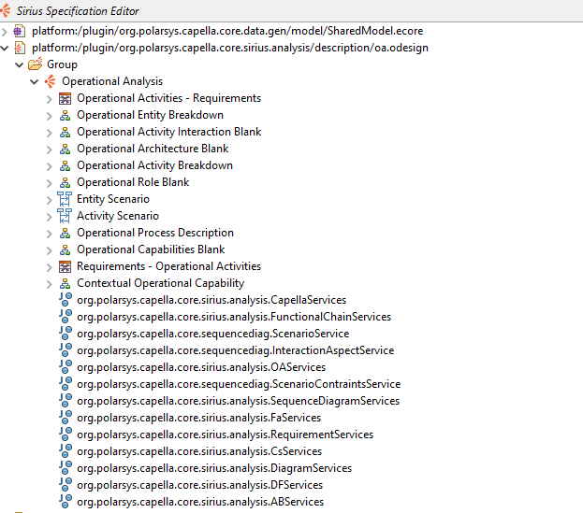Click the Java extension icon for ScenarioContraintsService
This screenshot has width=583, height=513.
pyautogui.click(x=66, y=383)
